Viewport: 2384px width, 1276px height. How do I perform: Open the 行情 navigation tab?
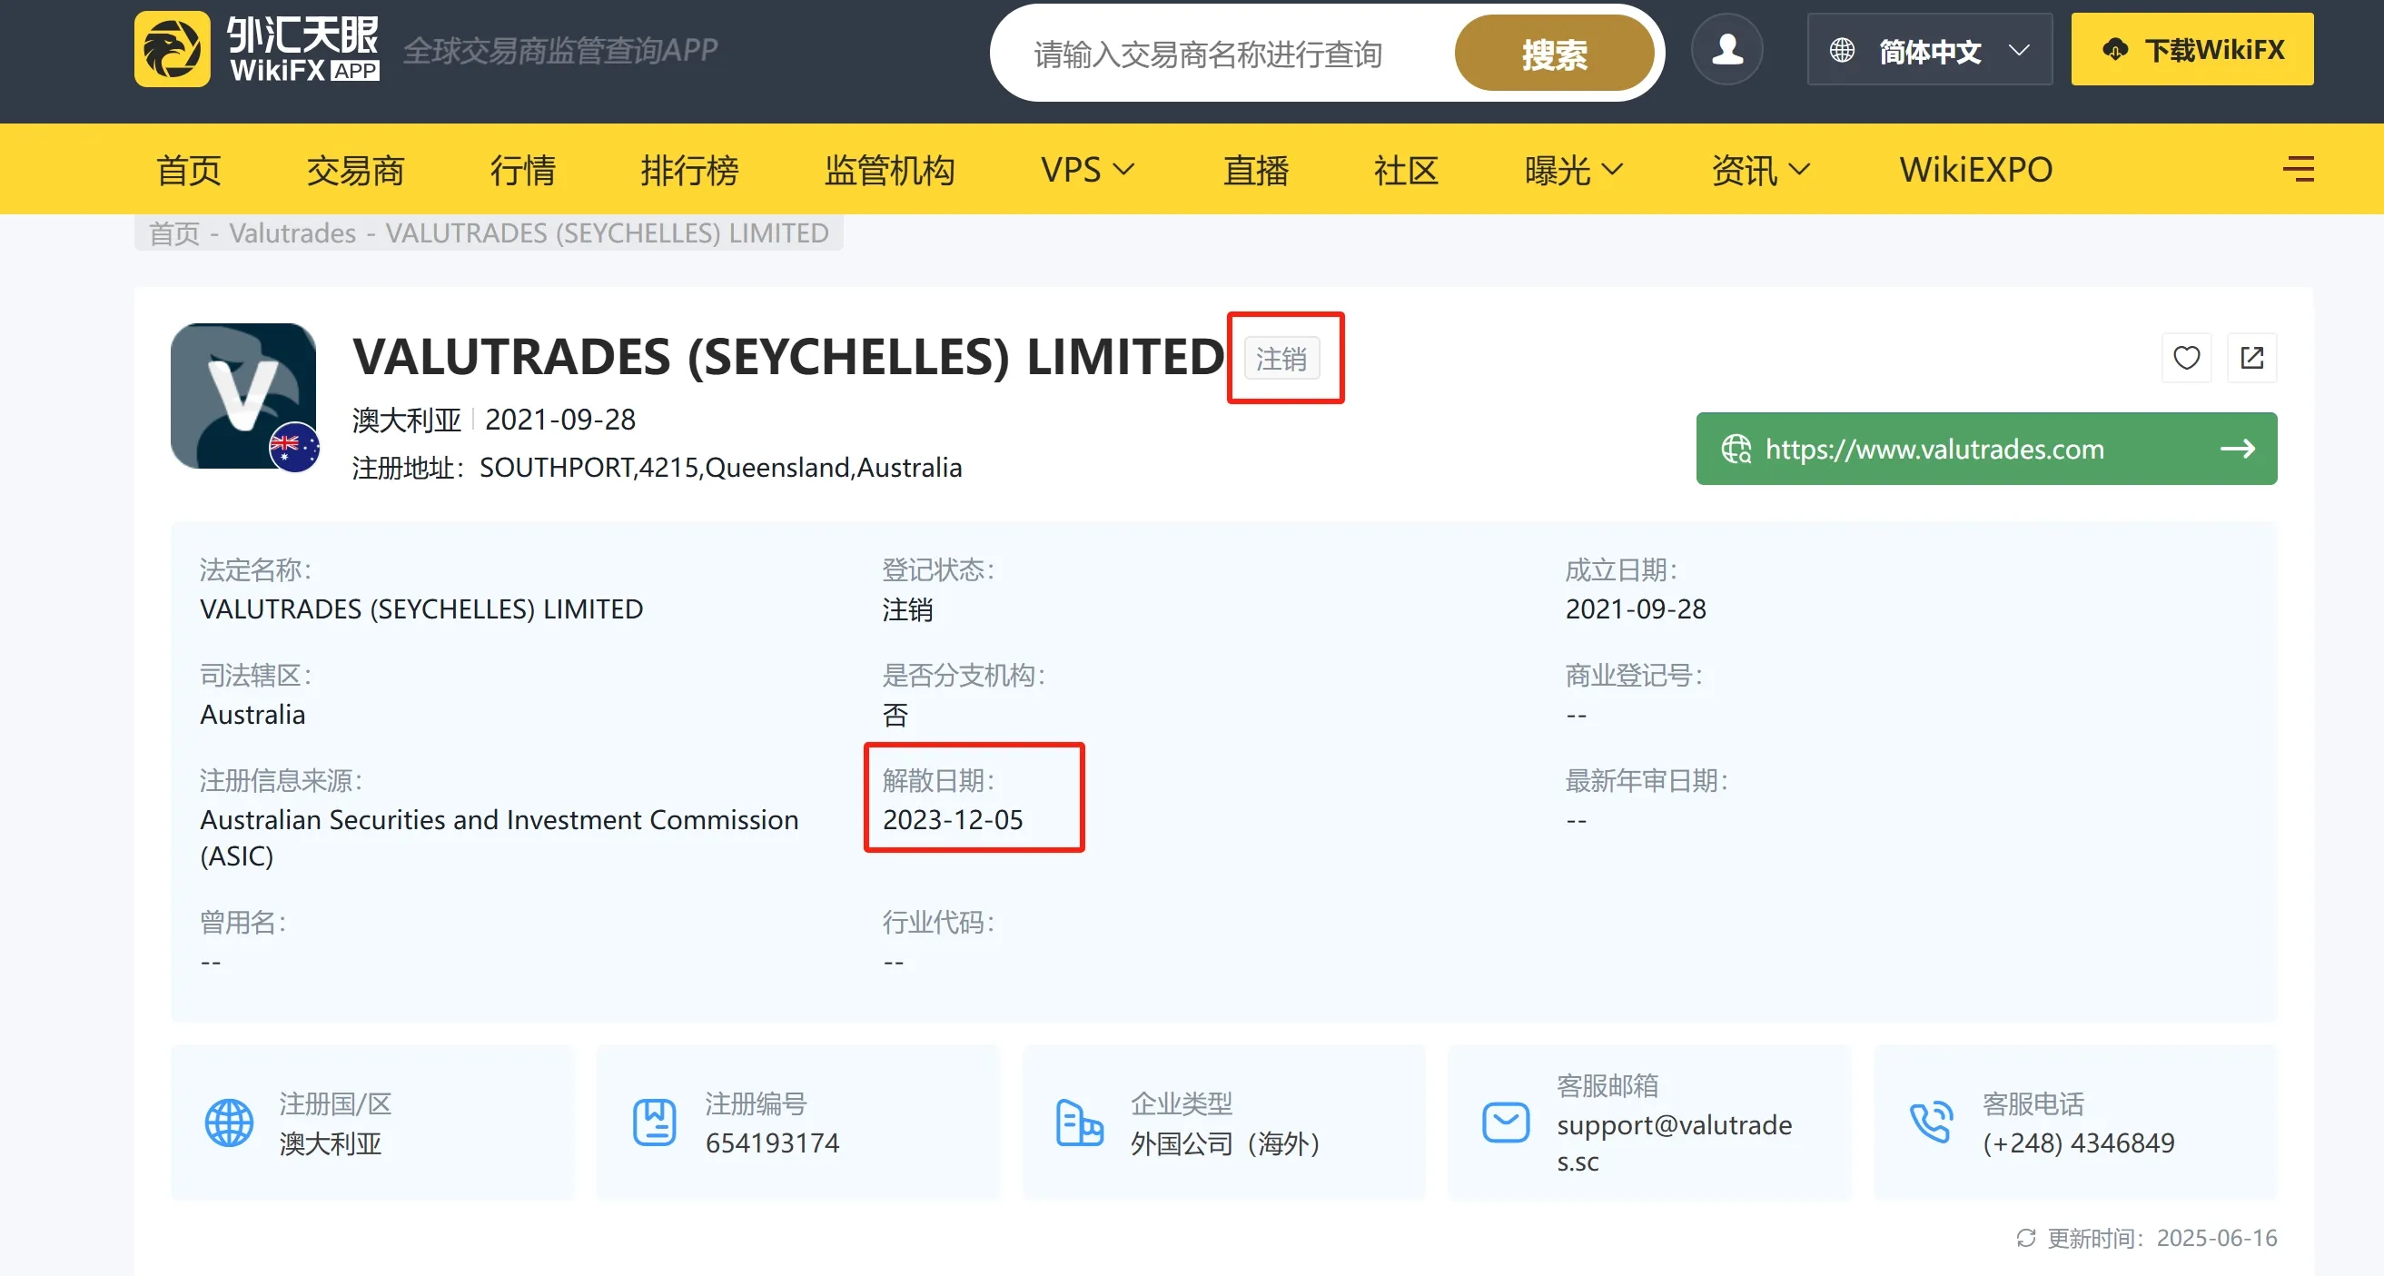[523, 170]
